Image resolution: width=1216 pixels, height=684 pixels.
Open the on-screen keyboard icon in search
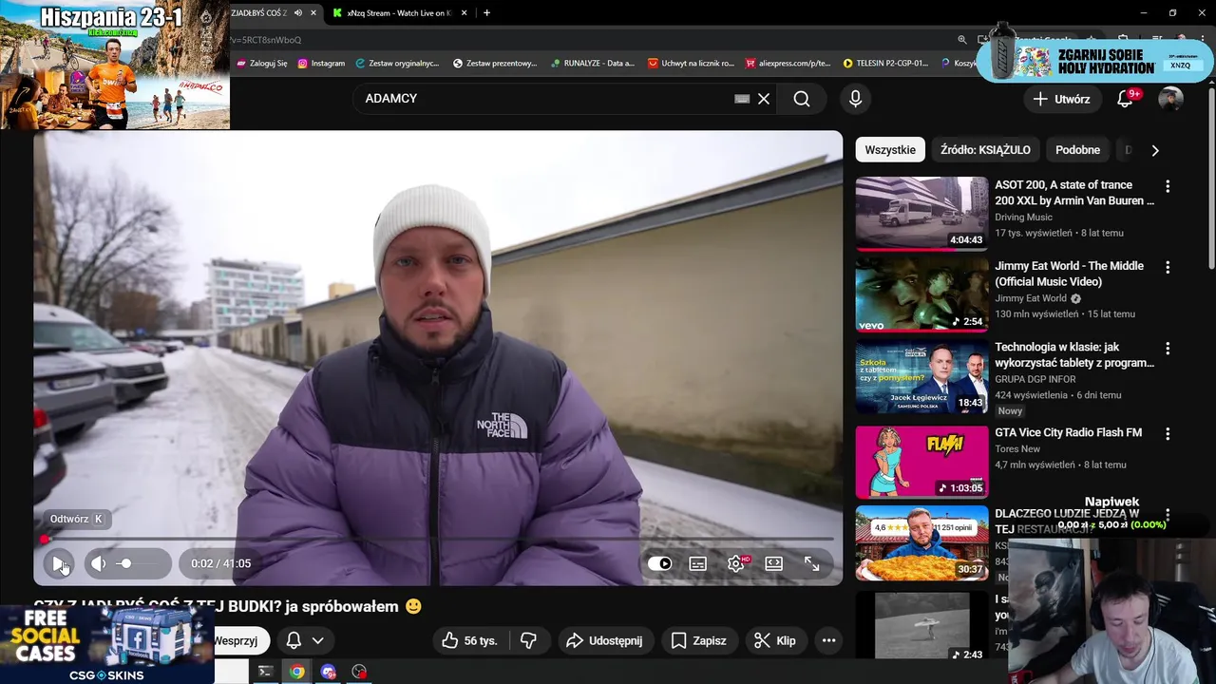coord(742,99)
